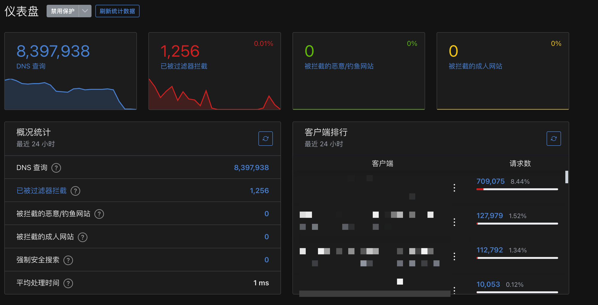Click the 8,397,938 DNS query count
598x305 pixels.
251,167
